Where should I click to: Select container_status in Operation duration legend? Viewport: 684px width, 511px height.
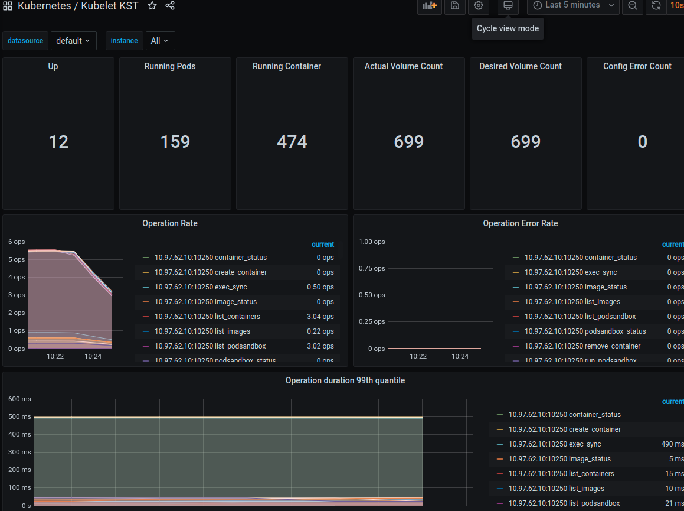tap(564, 415)
